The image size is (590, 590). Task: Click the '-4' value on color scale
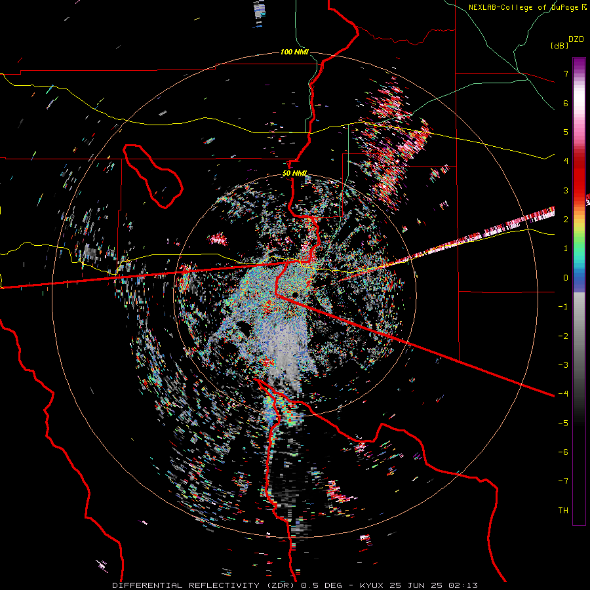[563, 394]
